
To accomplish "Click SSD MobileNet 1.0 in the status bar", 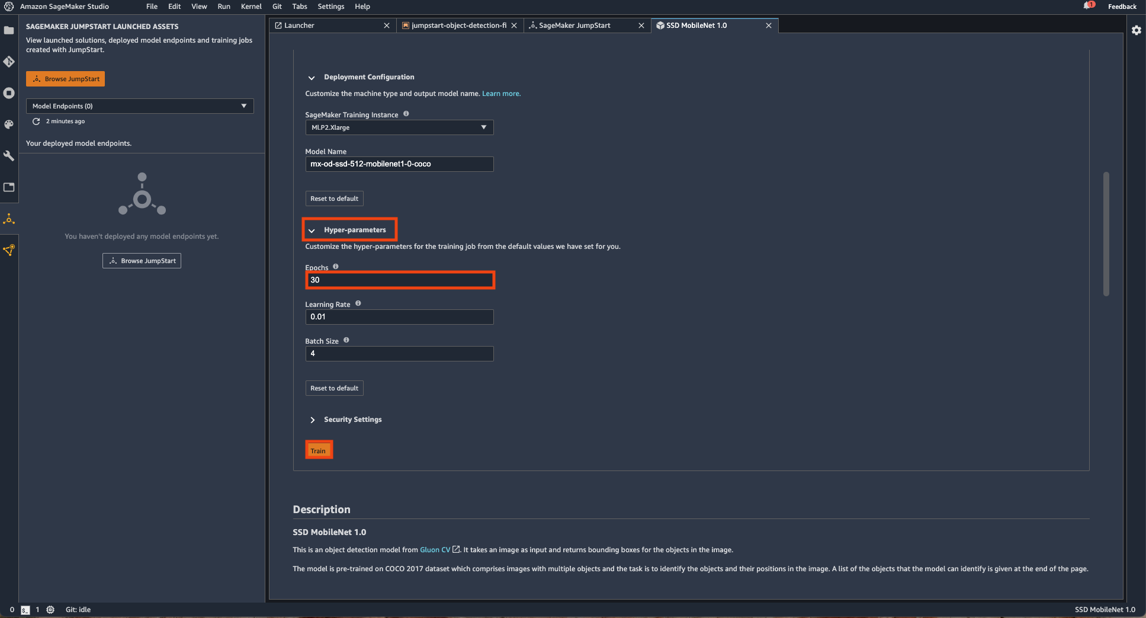I will click(1105, 610).
